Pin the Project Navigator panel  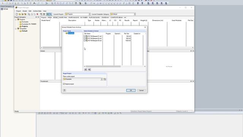click(36, 17)
